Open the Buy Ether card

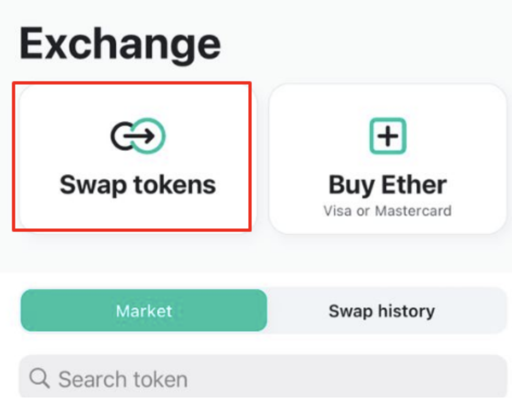pyautogui.click(x=388, y=159)
